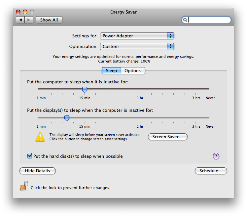
Task: Click 'Put the display(s) to sleep' label
Action: tap(90, 110)
